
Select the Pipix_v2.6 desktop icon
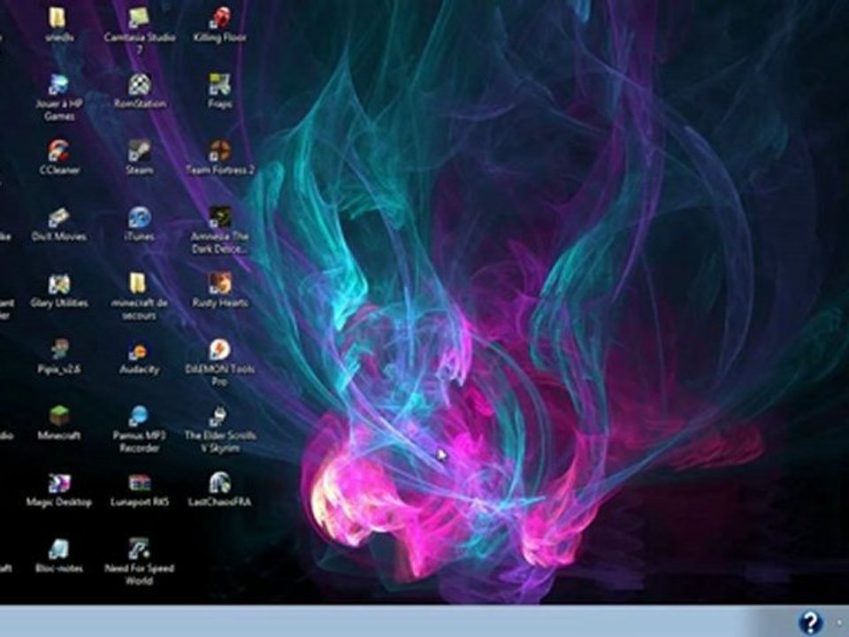point(58,350)
